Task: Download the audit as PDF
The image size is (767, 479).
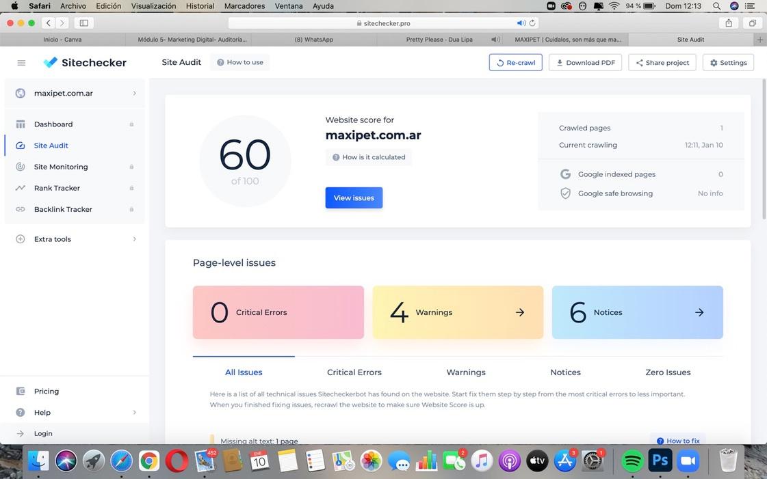Action: tap(585, 62)
